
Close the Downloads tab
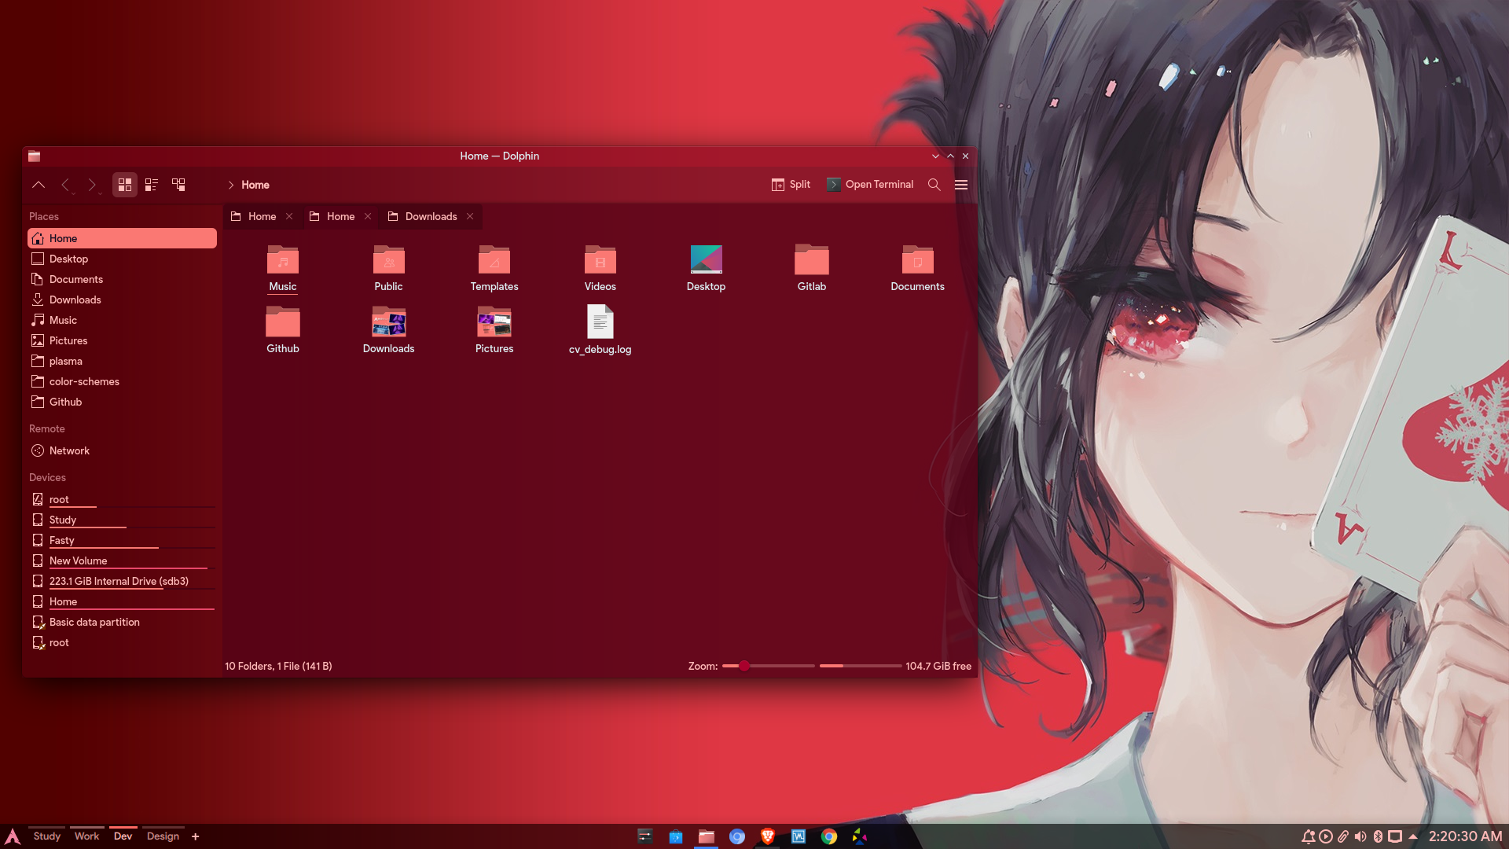click(470, 216)
